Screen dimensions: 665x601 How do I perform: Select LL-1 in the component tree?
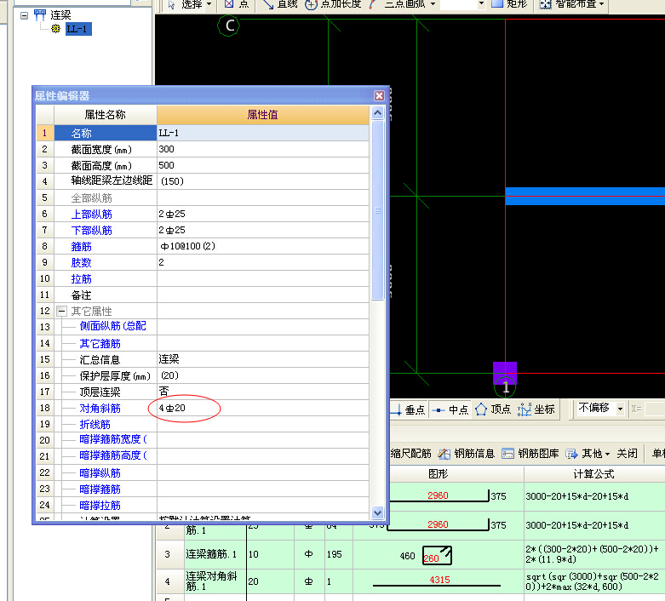coord(78,29)
